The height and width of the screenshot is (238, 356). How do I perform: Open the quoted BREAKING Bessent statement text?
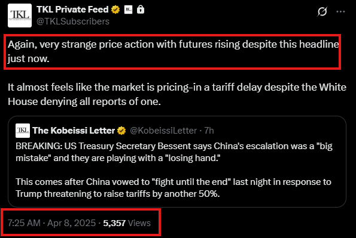tap(174, 152)
